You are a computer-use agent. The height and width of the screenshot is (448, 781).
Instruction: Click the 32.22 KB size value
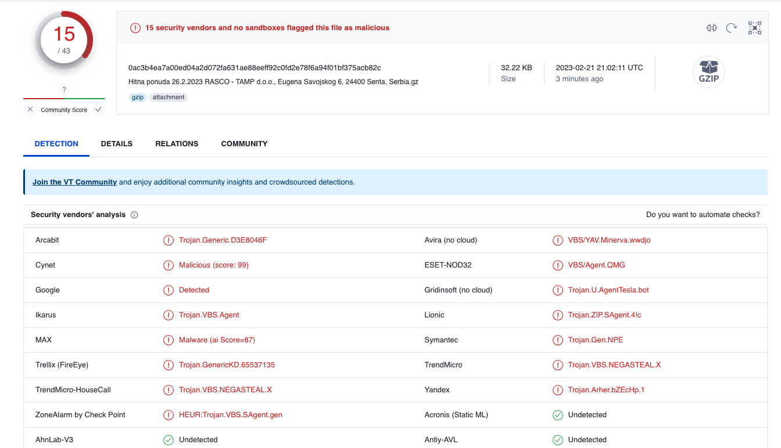pos(517,68)
